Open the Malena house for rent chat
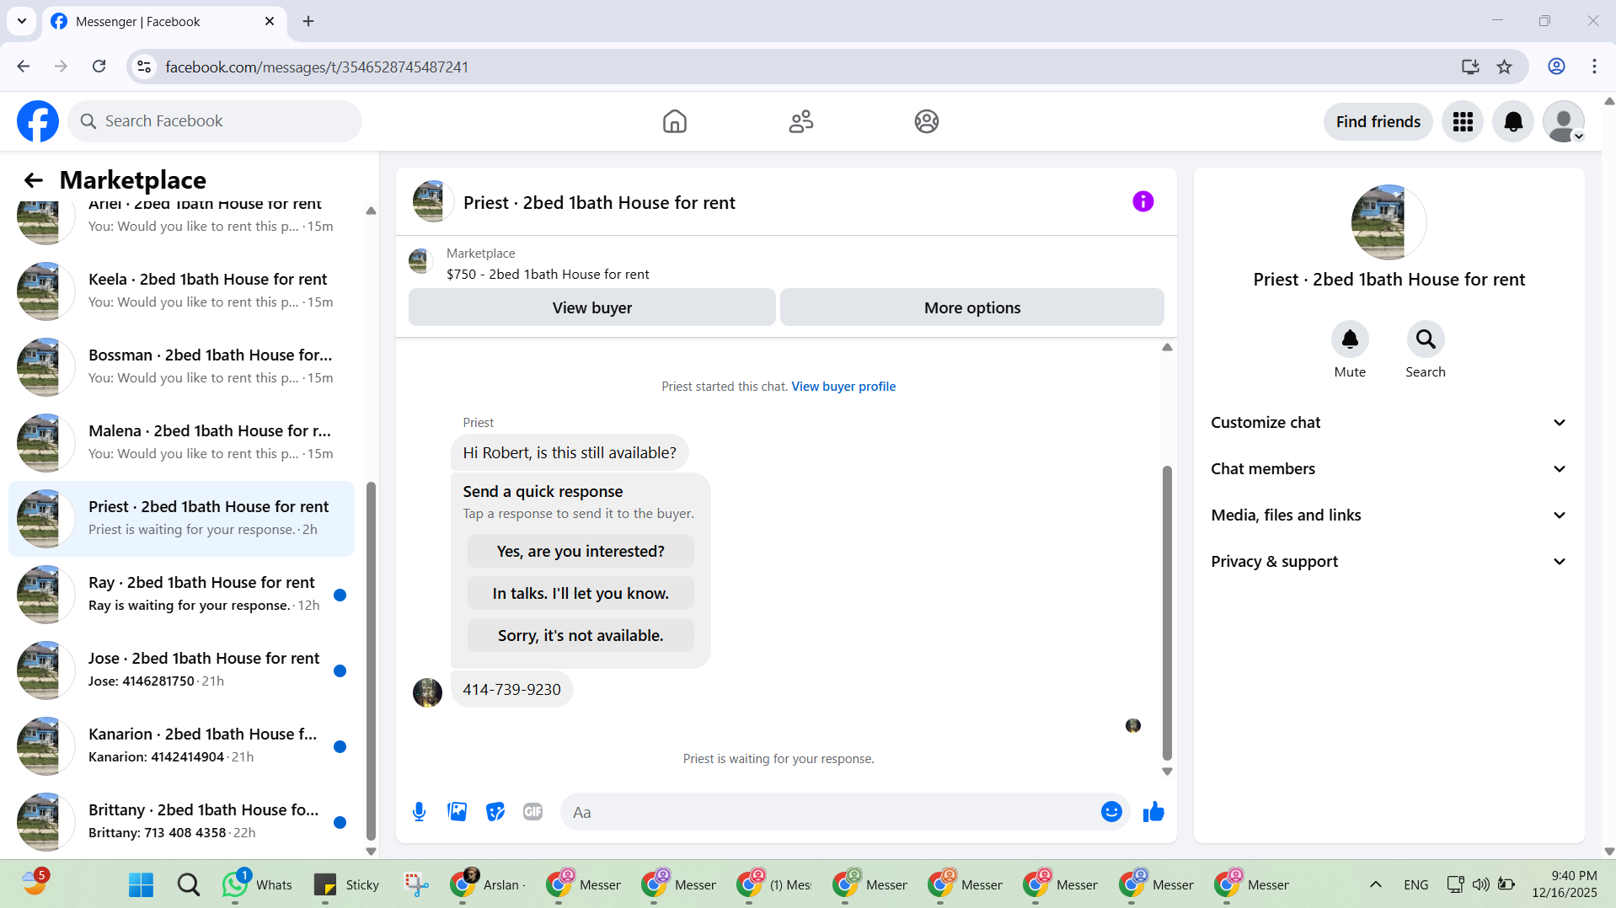Viewport: 1616px width, 908px height. pos(181,442)
